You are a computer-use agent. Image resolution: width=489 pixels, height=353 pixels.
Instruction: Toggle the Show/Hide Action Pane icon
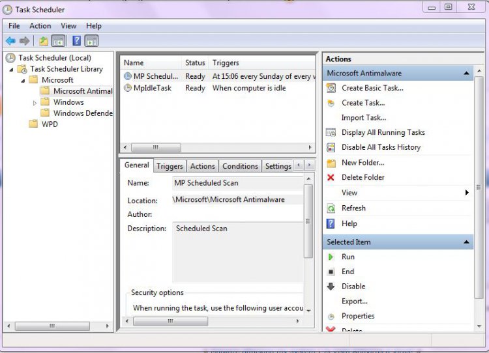click(x=91, y=41)
